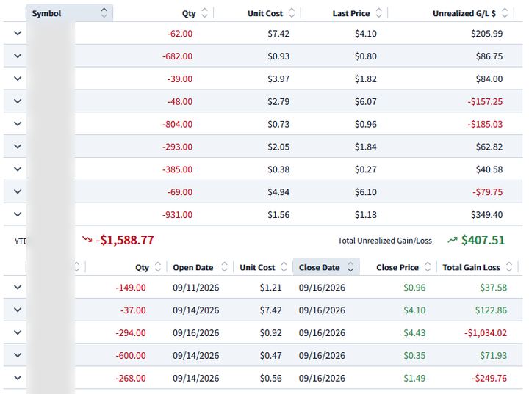Sort by the Close Date column
This screenshot has height=394, width=529.
pos(319,267)
